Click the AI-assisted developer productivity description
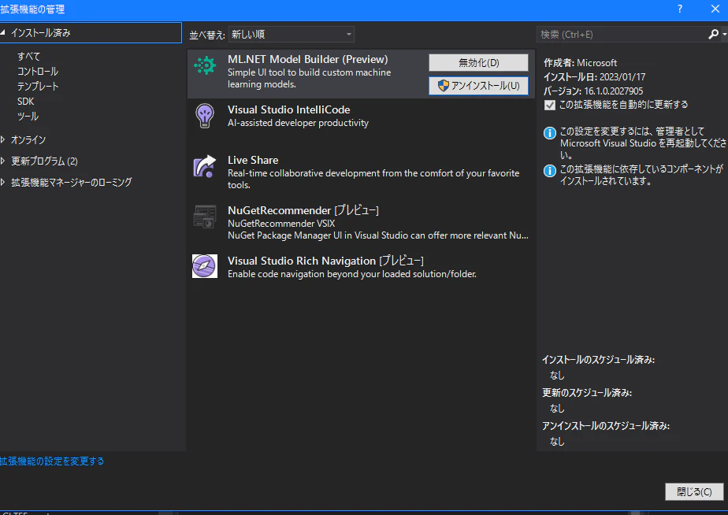 (298, 123)
